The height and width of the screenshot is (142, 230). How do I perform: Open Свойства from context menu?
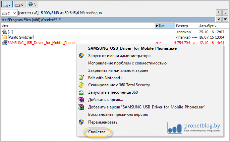pos(97,132)
